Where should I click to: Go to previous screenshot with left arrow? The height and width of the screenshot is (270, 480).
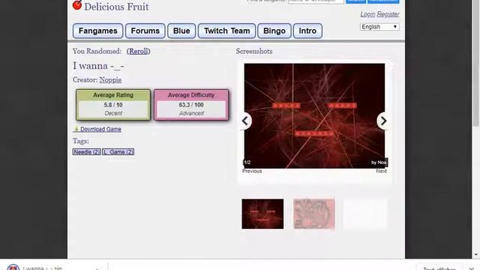point(245,121)
